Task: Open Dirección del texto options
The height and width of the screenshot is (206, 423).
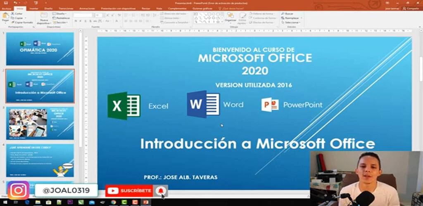Action: 174,14
